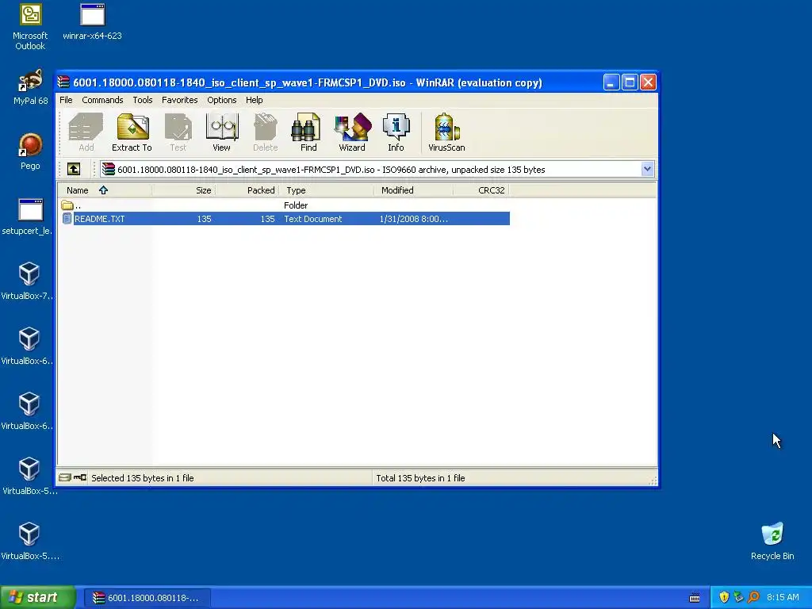The height and width of the screenshot is (609, 812).
Task: Click the Windows start button
Action: pyautogui.click(x=37, y=597)
